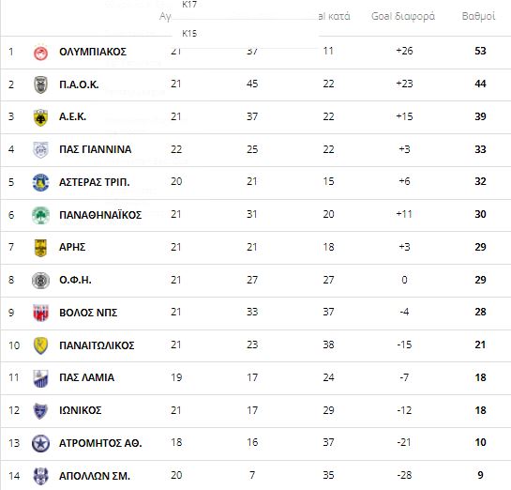Select the PAS Lamia team crest
Image resolution: width=511 pixels, height=490 pixels.
(40, 378)
